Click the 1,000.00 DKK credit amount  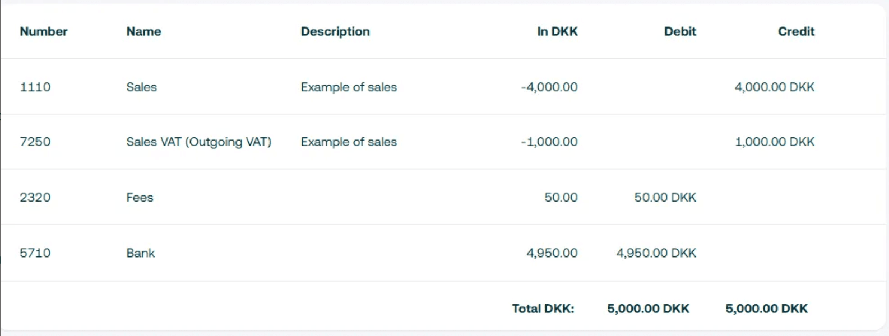[774, 142]
